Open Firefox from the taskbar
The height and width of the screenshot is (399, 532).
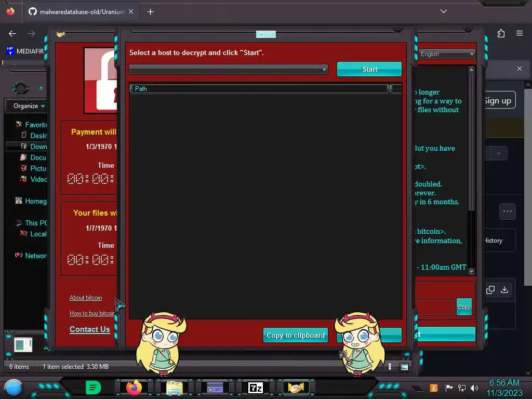pos(134,388)
